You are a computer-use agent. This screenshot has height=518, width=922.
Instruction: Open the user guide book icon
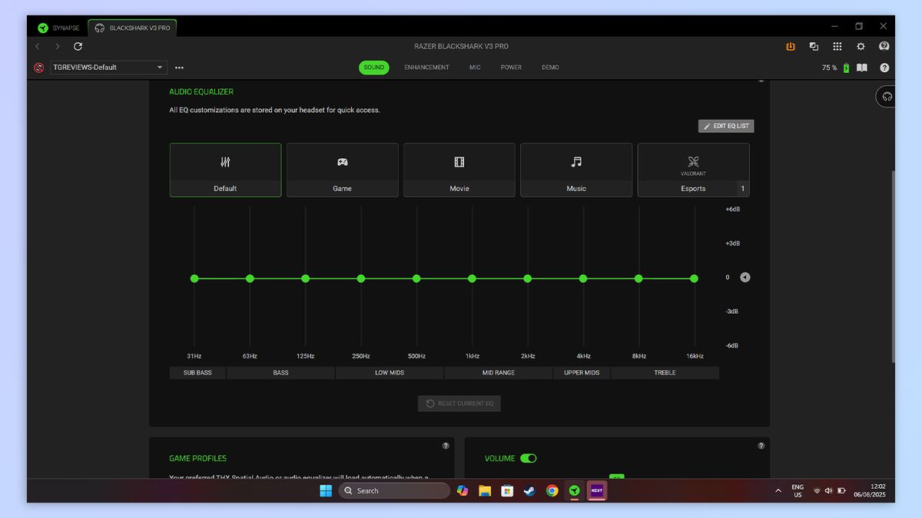pos(862,68)
